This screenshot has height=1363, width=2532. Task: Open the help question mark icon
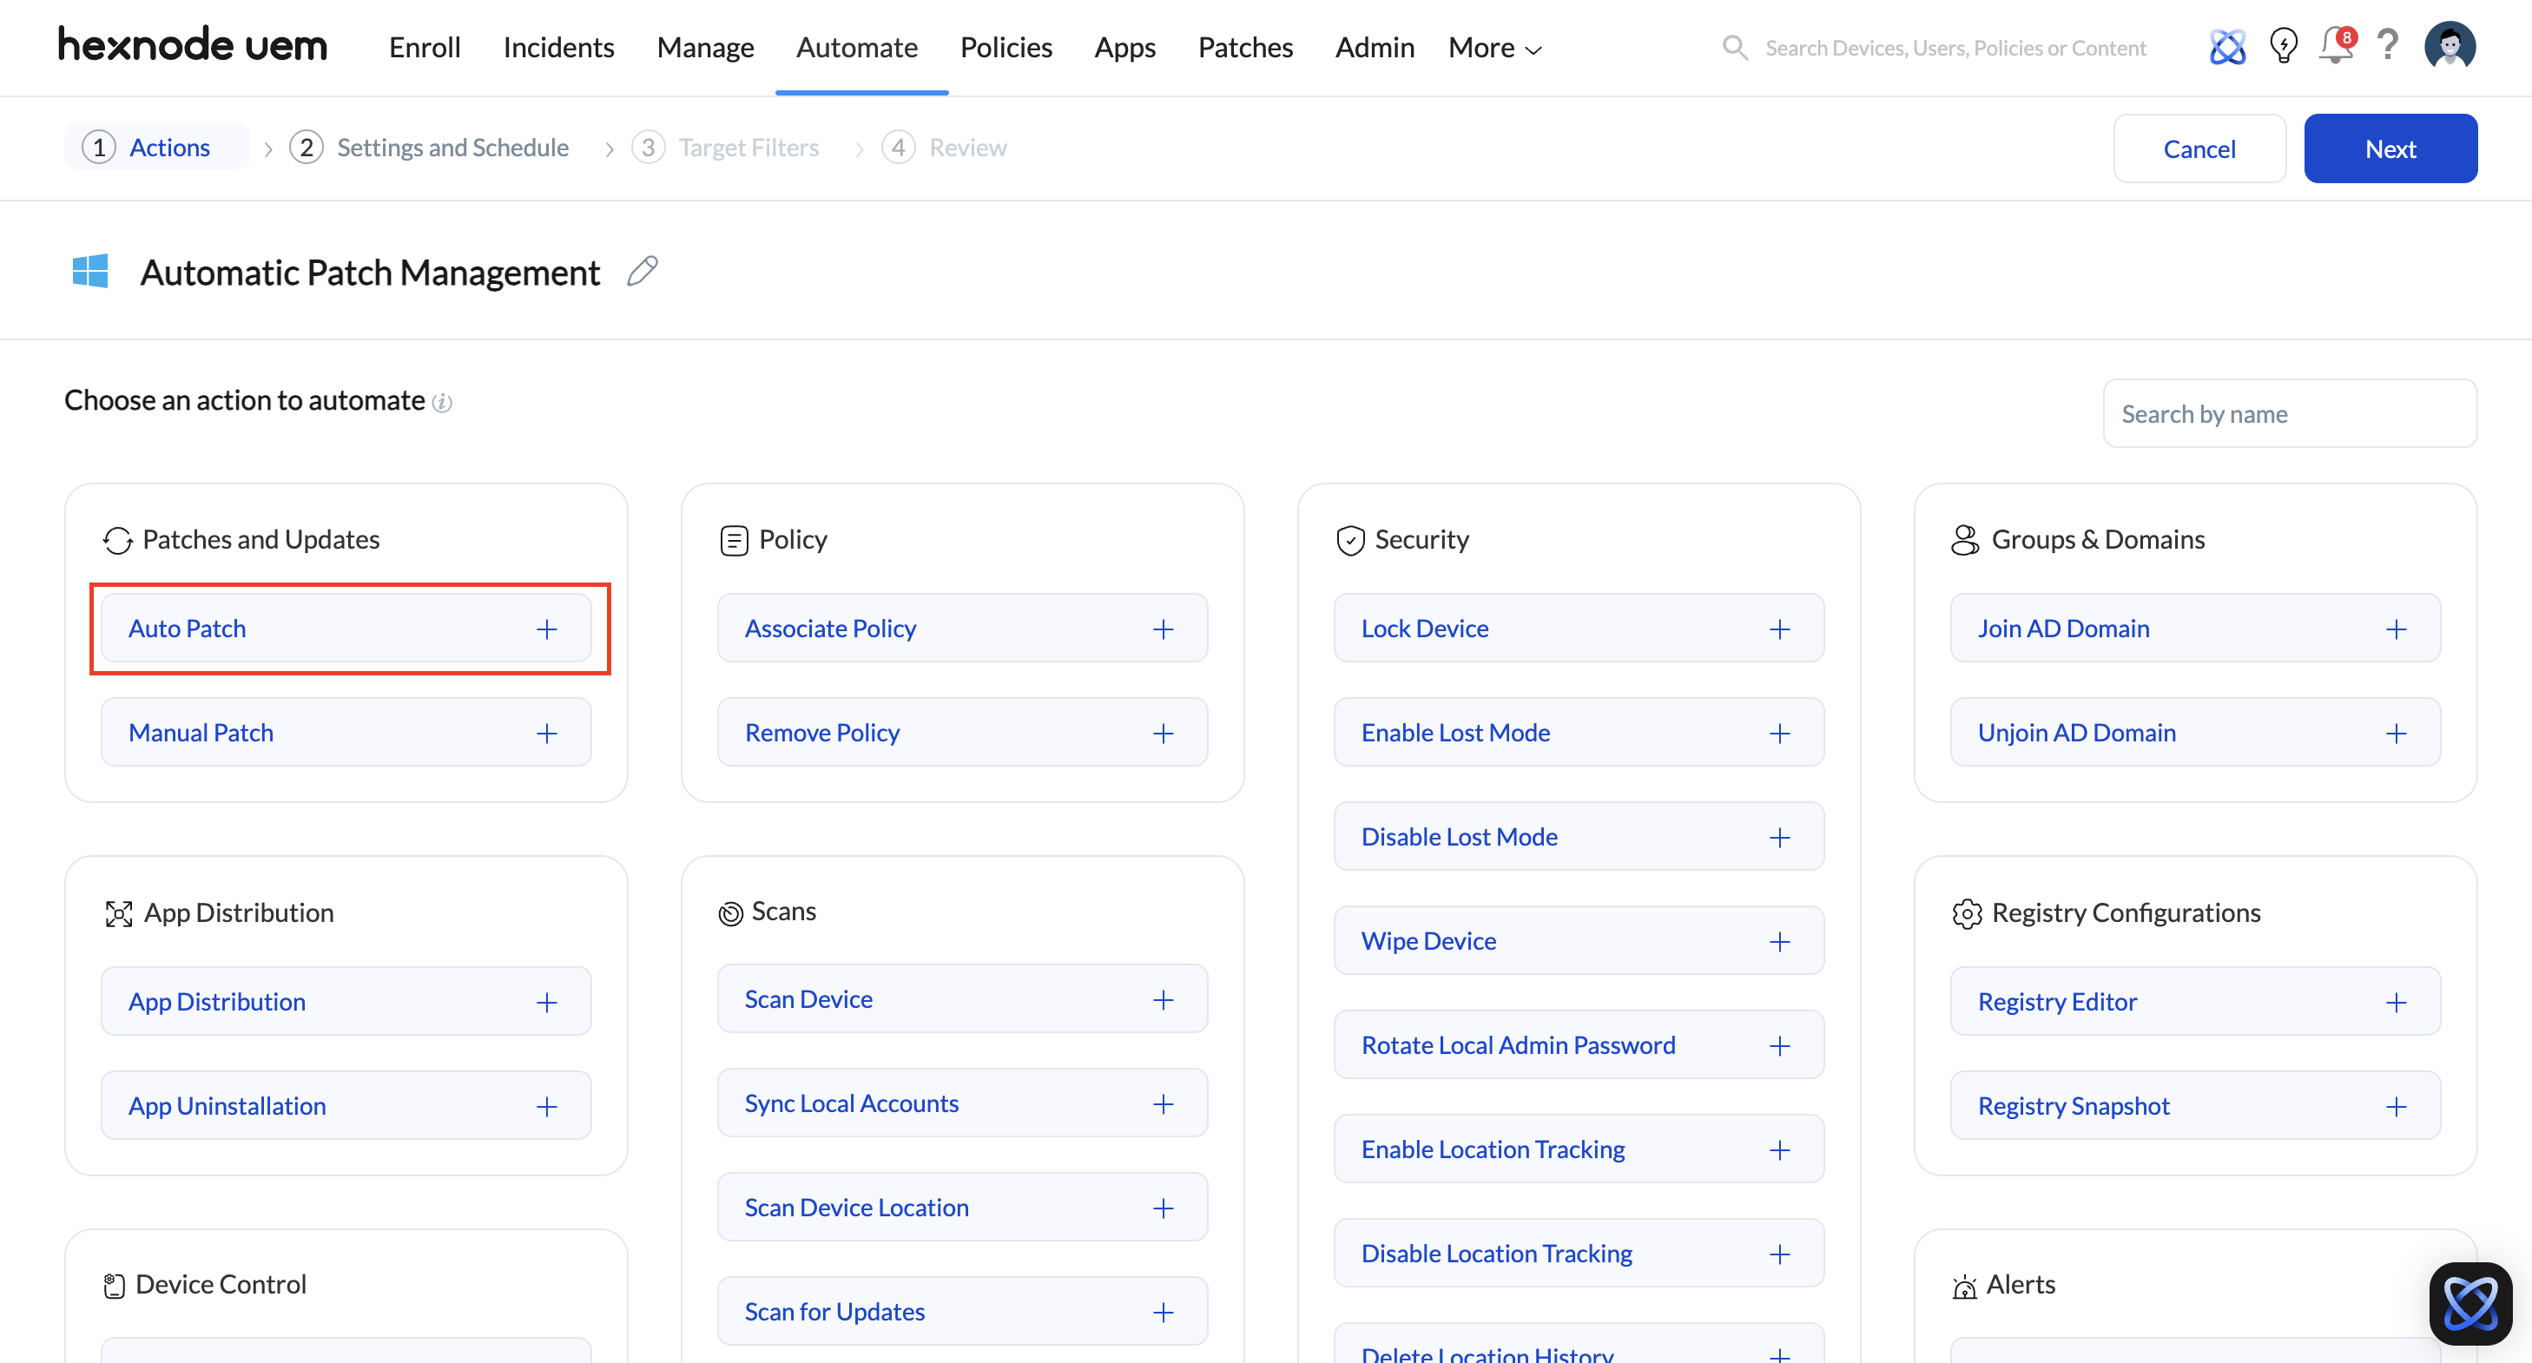tap(2388, 46)
